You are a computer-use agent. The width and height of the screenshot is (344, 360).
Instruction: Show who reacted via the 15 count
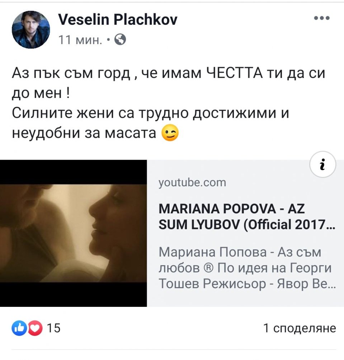[x=54, y=328]
